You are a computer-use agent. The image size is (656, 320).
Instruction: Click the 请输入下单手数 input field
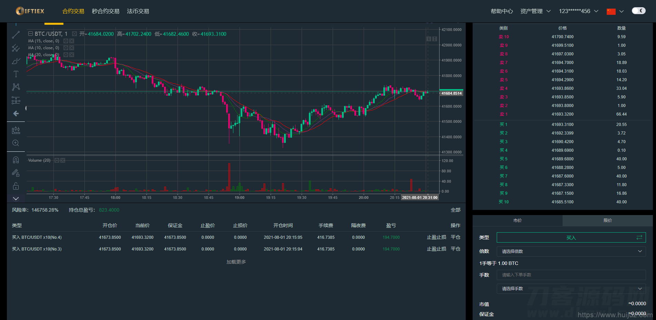coord(571,275)
